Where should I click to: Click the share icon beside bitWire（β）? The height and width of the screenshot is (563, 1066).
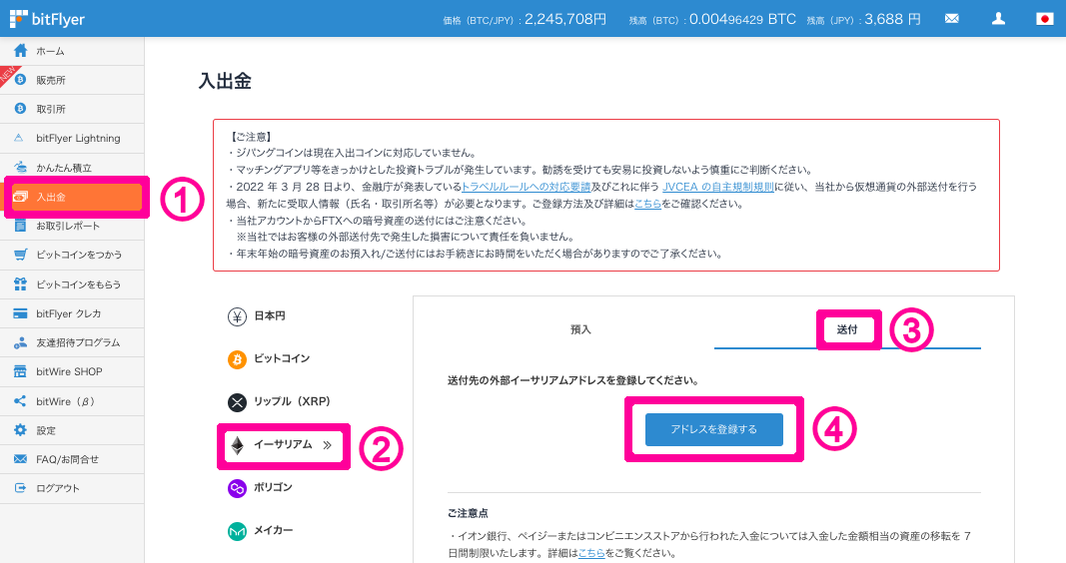click(20, 401)
